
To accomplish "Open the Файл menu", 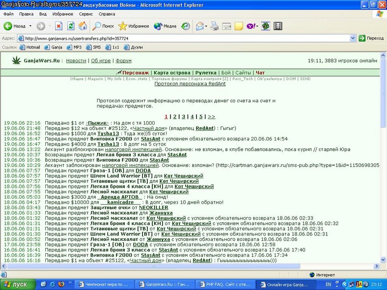I will click(8, 14).
